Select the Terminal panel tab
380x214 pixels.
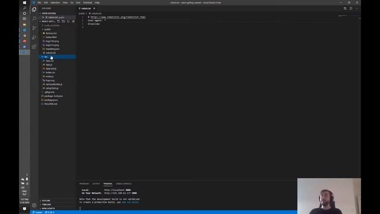point(108,184)
